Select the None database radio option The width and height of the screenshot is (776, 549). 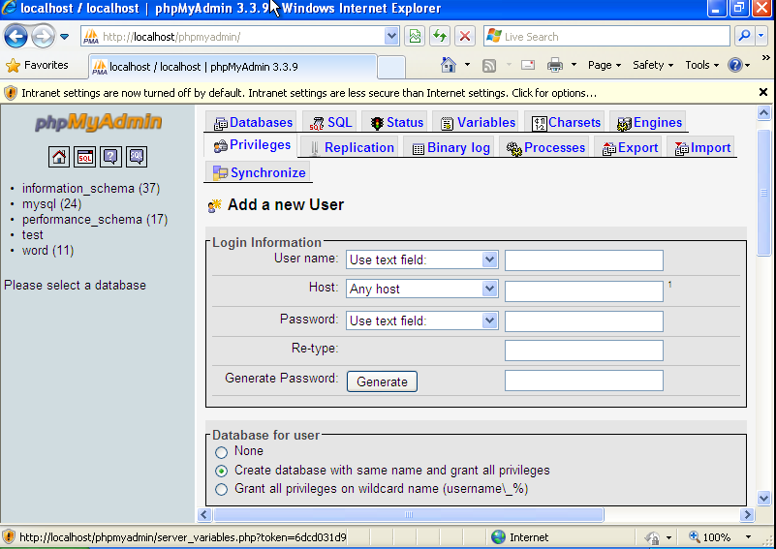point(222,451)
